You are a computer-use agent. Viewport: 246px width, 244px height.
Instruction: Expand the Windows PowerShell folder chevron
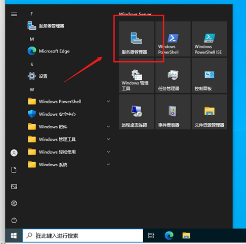click(x=108, y=102)
